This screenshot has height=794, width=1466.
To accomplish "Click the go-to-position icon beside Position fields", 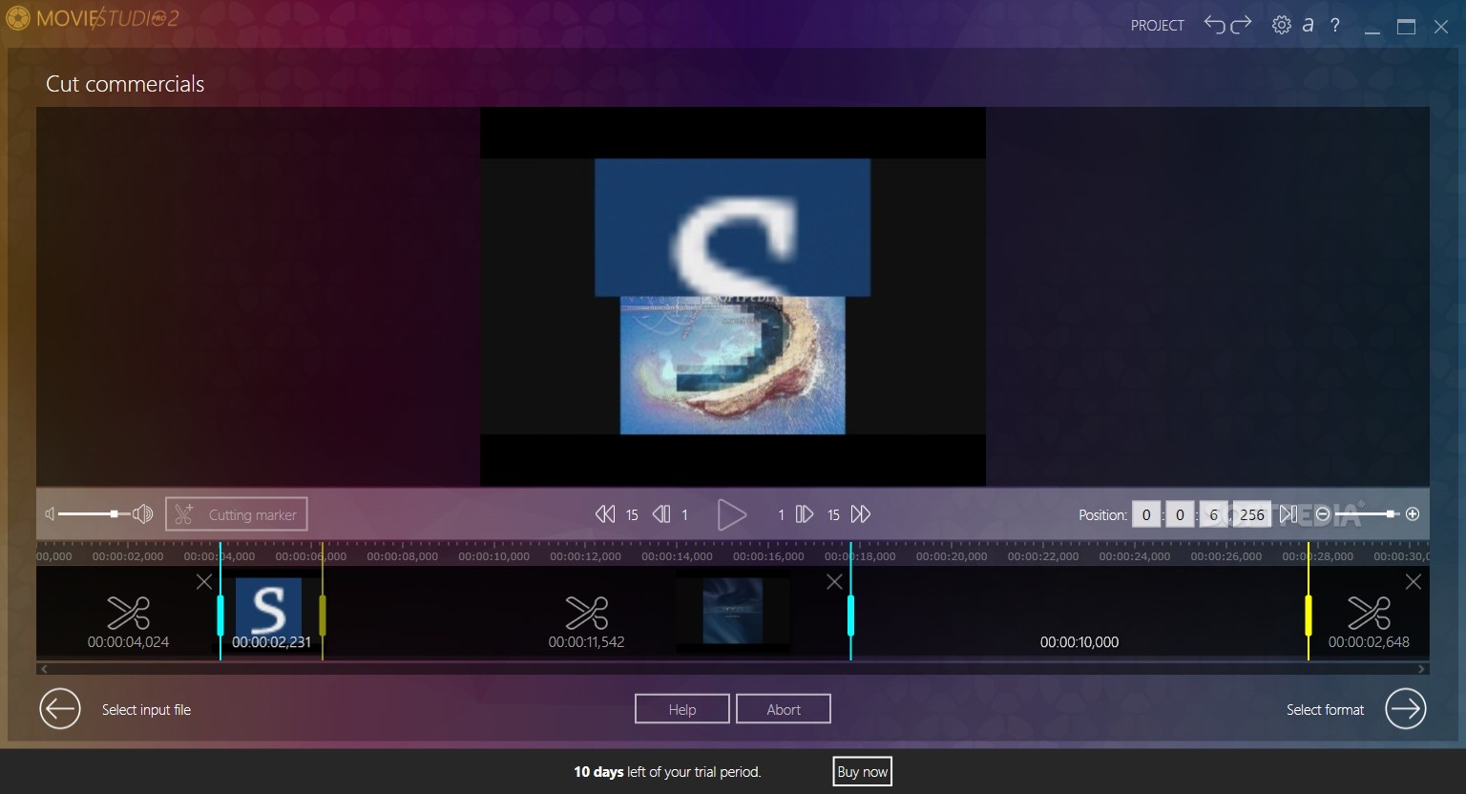I will click(1288, 514).
